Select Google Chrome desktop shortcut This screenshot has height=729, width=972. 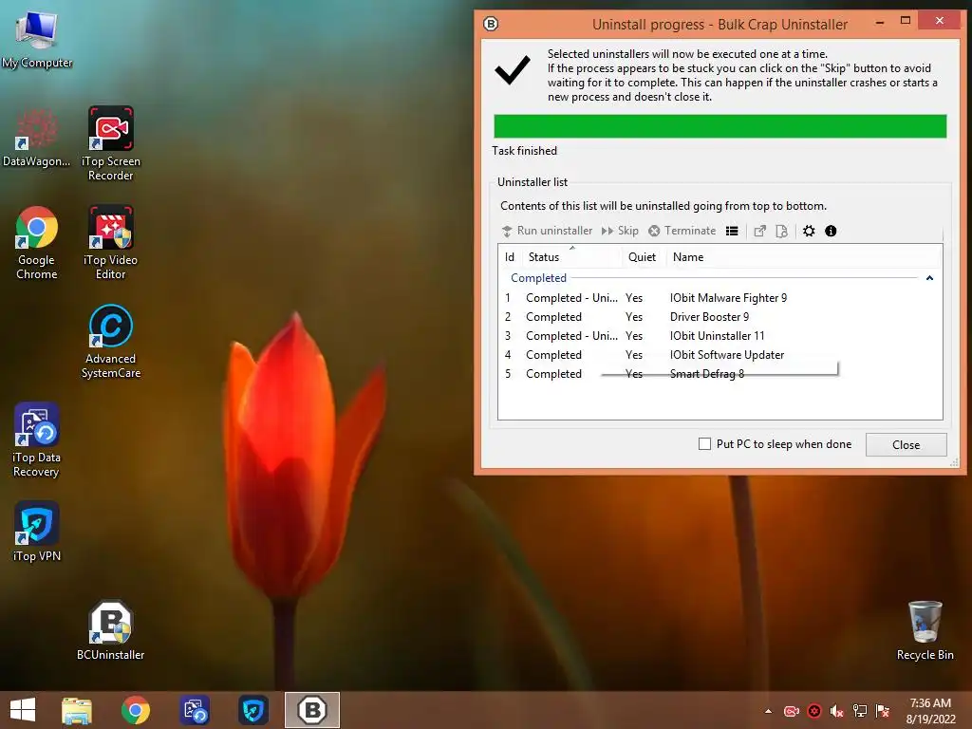point(37,243)
